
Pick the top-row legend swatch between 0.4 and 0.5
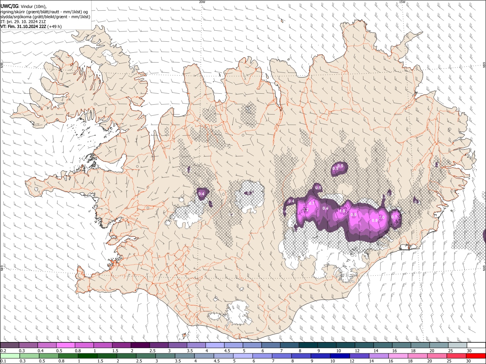[47, 345]
